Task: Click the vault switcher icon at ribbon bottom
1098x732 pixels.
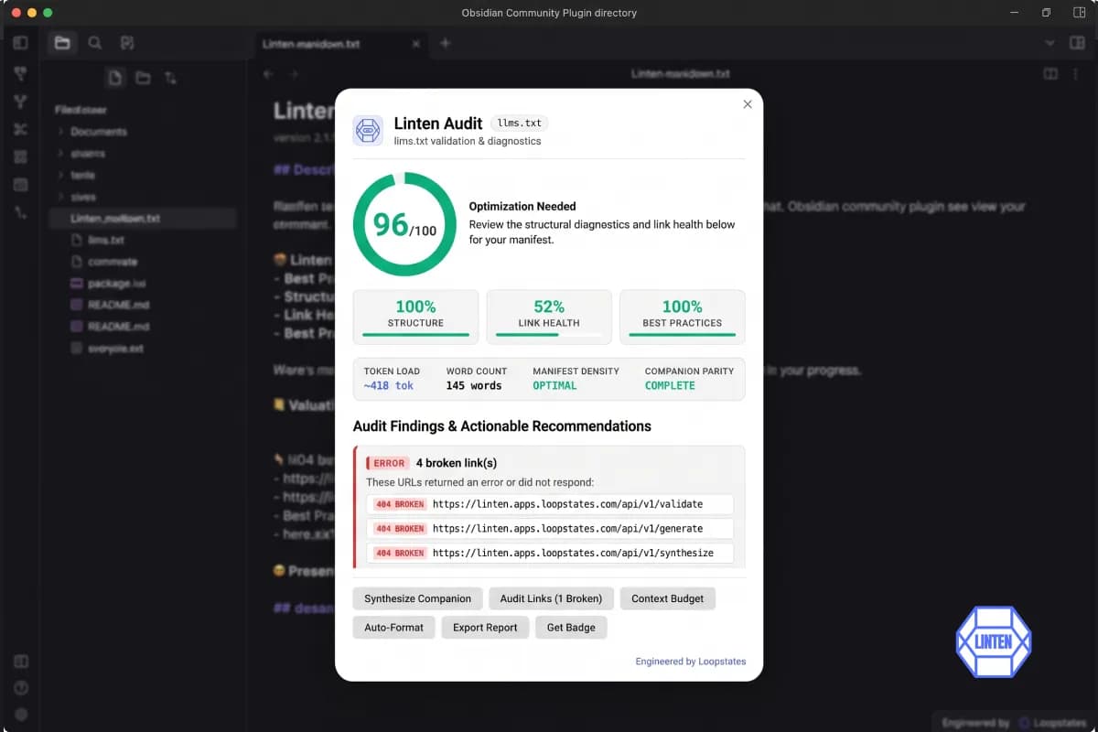Action: coord(20,662)
